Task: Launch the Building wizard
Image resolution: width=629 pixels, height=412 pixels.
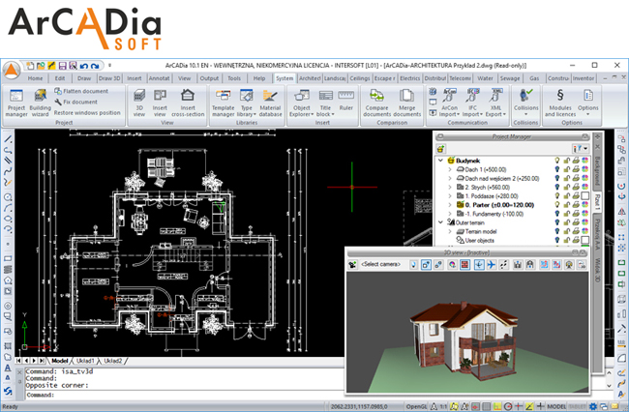Action: (x=40, y=103)
